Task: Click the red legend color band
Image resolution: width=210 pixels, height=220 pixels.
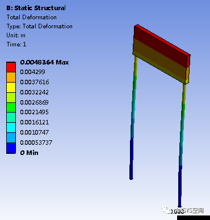Action: (x=11, y=67)
